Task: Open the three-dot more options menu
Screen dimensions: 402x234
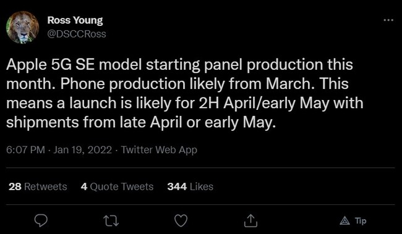Action: point(388,20)
